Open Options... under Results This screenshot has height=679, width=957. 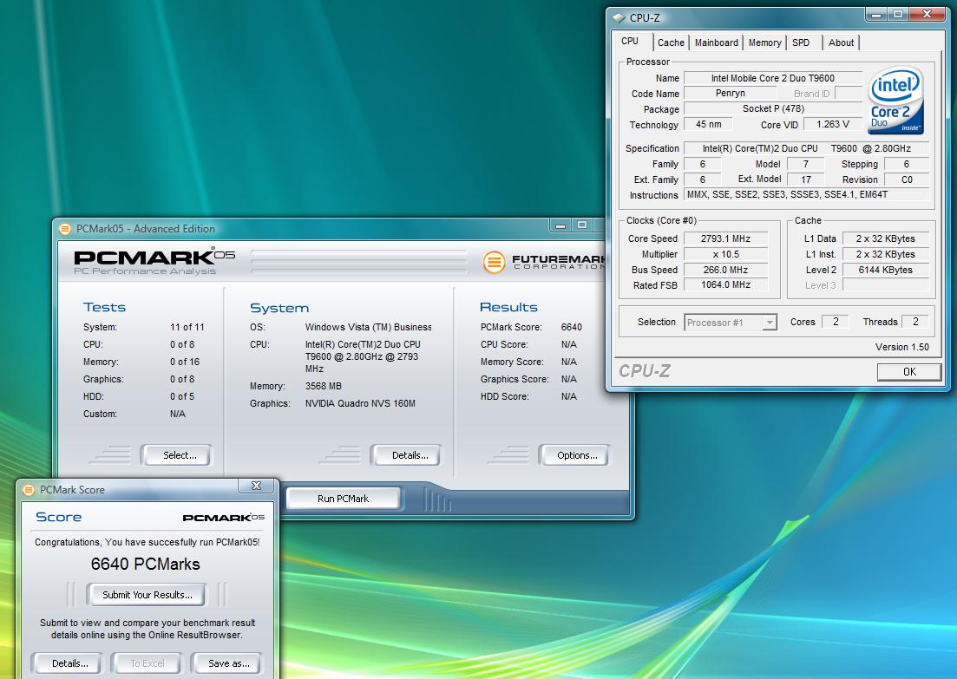[x=574, y=455]
